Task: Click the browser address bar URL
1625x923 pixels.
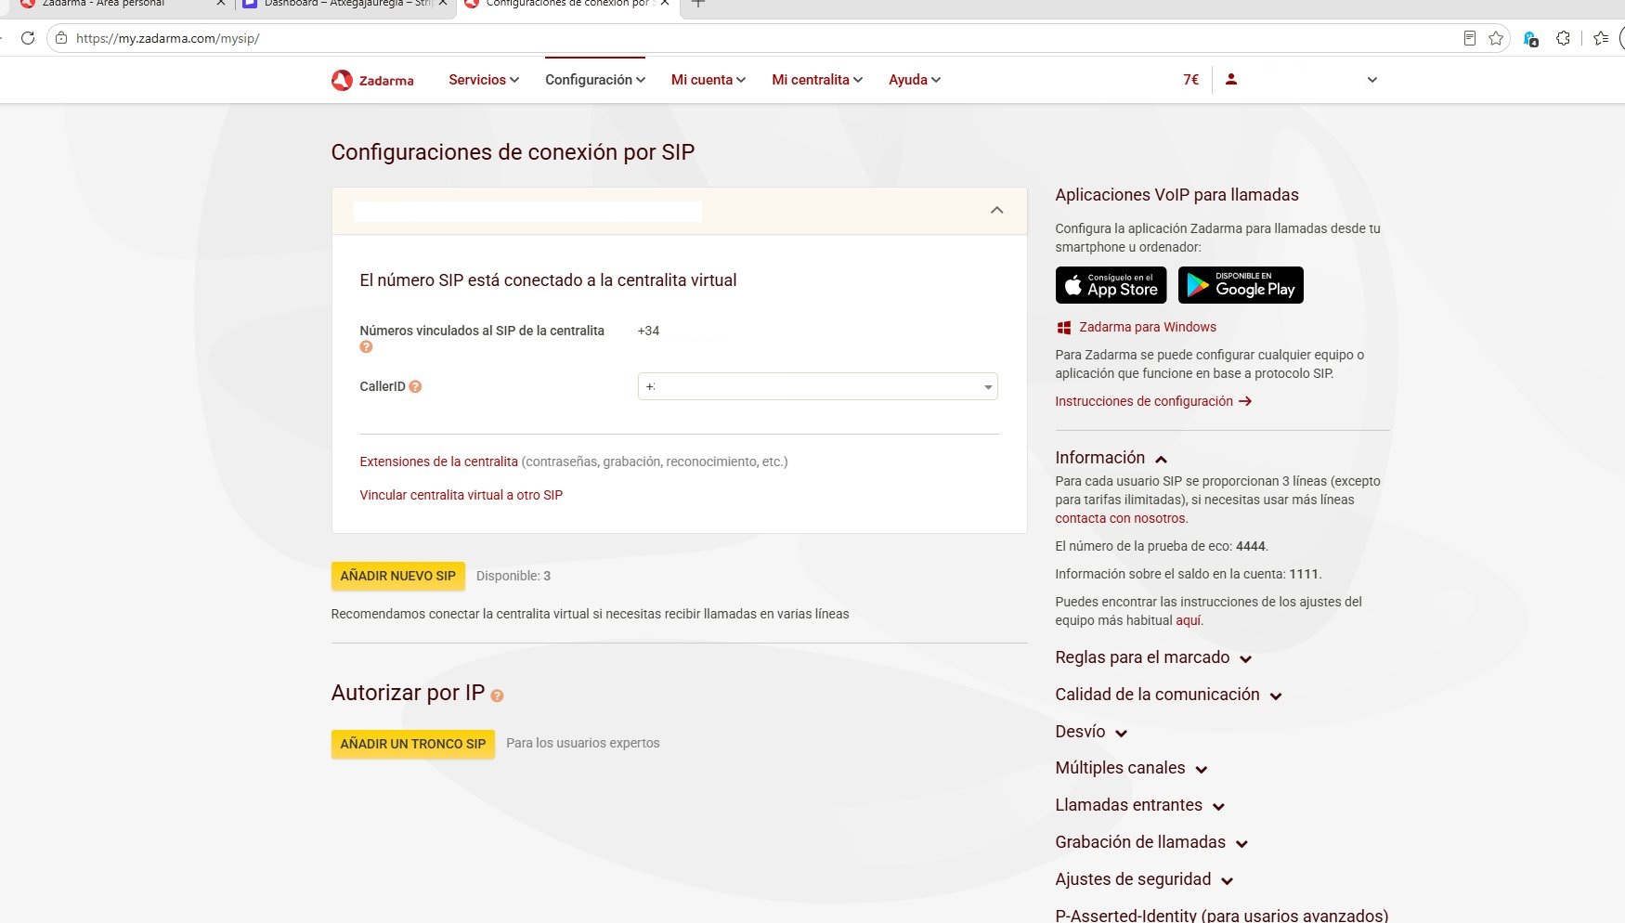Action: point(168,38)
